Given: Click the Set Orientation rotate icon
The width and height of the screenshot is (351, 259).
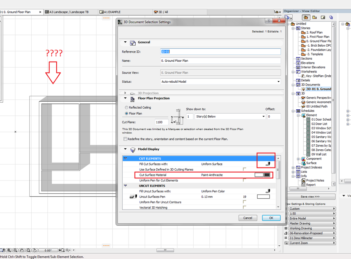Looking at the screenshot, I should pos(35,250).
